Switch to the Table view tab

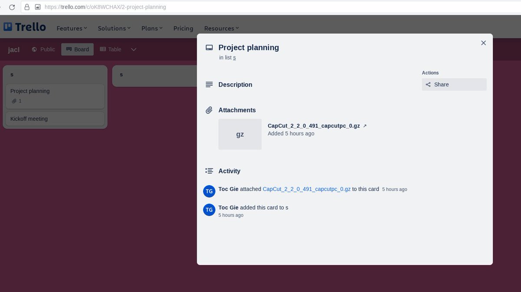(x=111, y=50)
